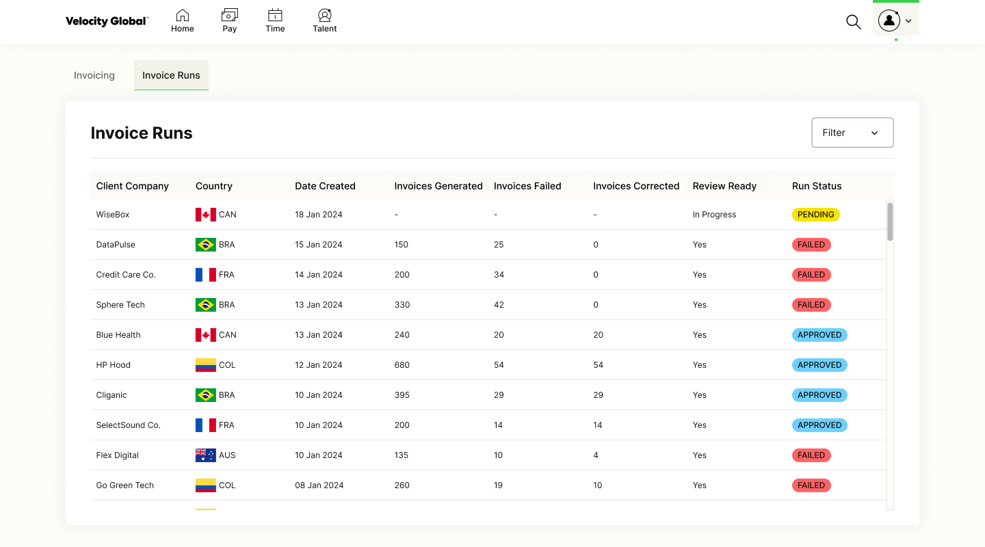
Task: Select the Credit Care Co. company name
Action: click(x=126, y=275)
